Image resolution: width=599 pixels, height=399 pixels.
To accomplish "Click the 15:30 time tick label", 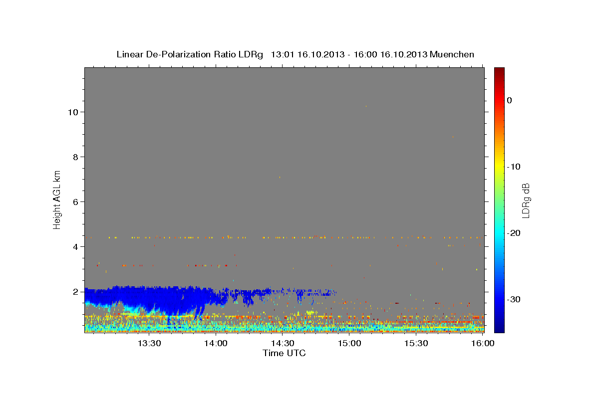I will pyautogui.click(x=416, y=343).
